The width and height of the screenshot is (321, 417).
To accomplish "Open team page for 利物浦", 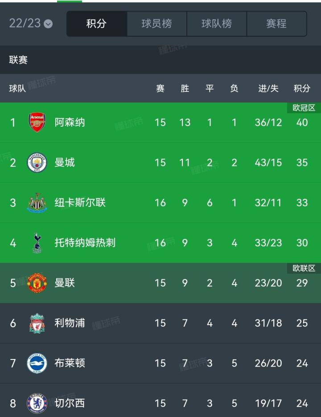I will coord(70,323).
